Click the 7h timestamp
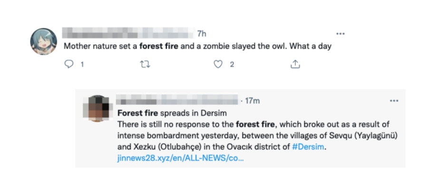428x190 pixels. pos(202,34)
